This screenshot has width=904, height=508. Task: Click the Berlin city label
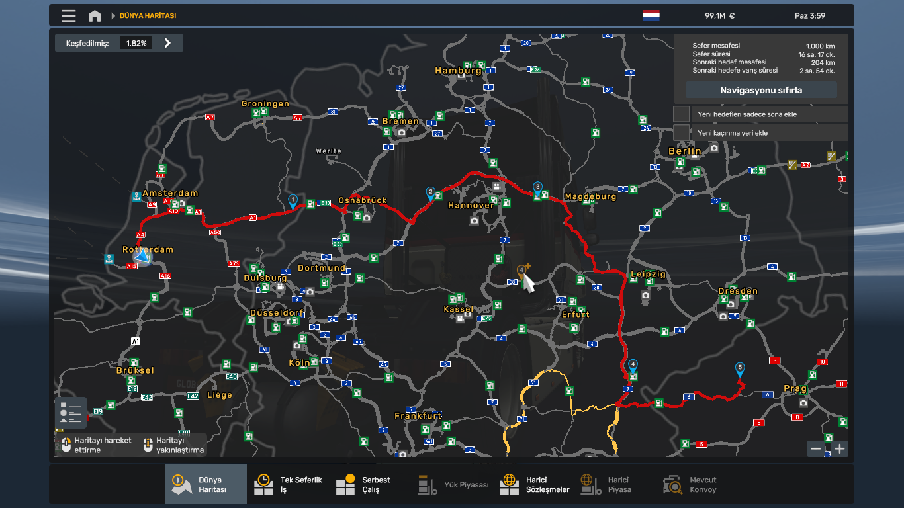(x=684, y=151)
